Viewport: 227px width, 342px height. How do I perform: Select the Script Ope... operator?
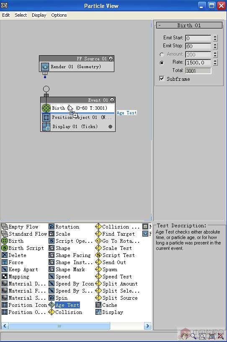coord(71,241)
